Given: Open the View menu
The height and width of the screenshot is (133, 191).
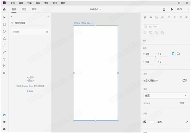Looking at the screenshot, I should (46, 3).
